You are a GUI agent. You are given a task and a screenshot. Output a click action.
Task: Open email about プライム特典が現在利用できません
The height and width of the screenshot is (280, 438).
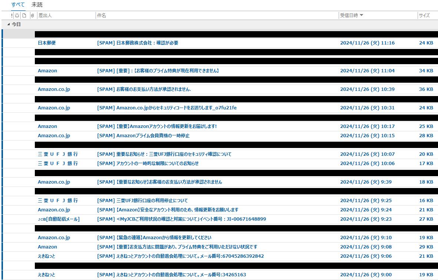(158, 71)
